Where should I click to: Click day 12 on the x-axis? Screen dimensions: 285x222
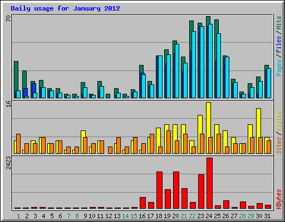point(109,216)
